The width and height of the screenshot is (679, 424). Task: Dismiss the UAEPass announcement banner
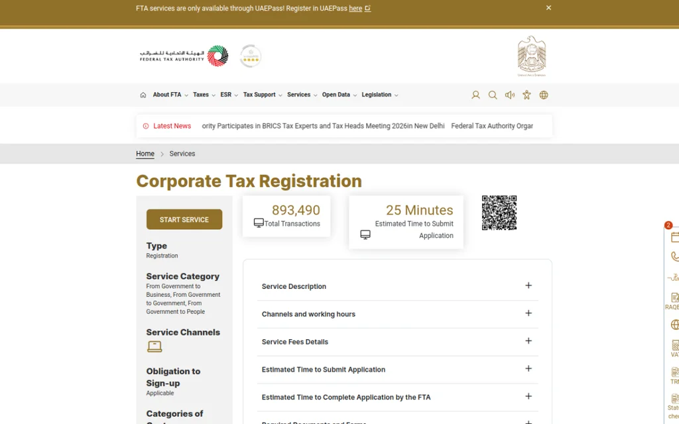coord(548,8)
